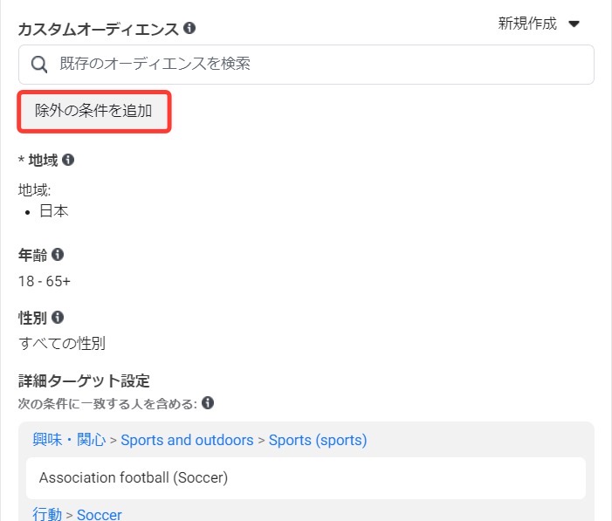Click the 18 - 65+ age value
The height and width of the screenshot is (521, 612).
point(45,281)
